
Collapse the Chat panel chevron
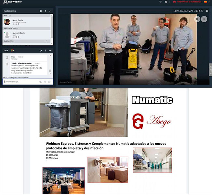pos(50,51)
